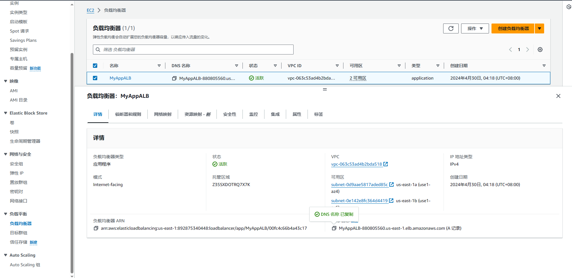Open 信任存储 in sidebar
The image size is (572, 278).
click(x=19, y=242)
